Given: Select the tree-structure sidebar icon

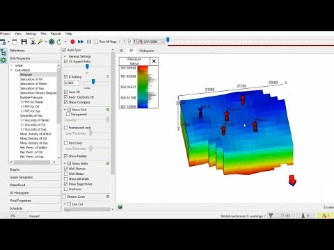Looking at the screenshot, I should pyautogui.click(x=3, y=52).
